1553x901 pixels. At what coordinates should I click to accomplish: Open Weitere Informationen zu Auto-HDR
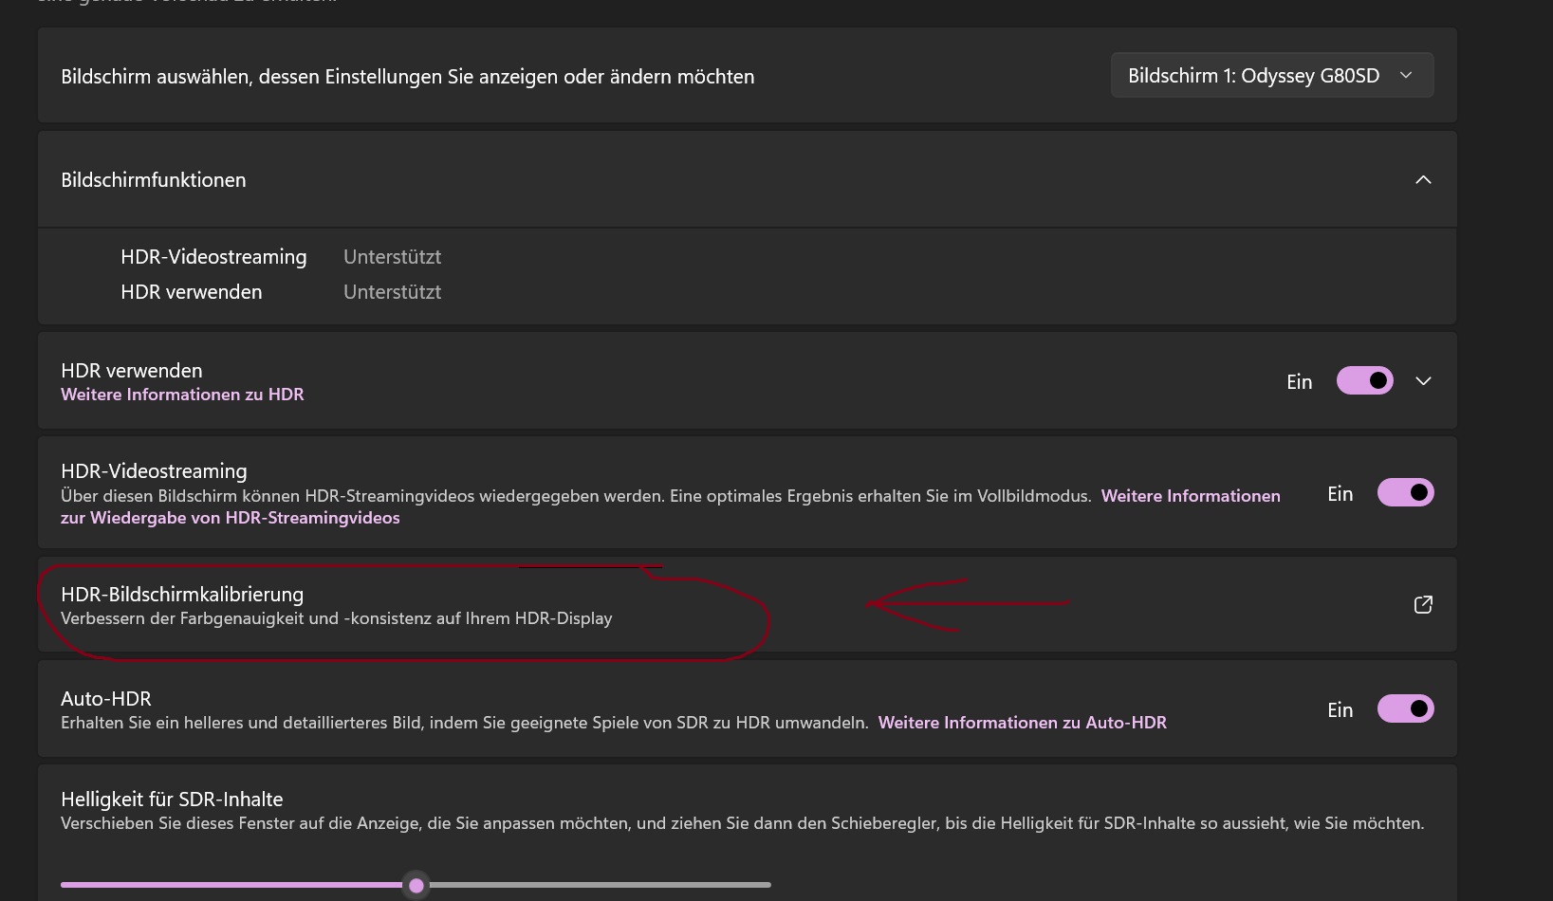pos(1023,722)
